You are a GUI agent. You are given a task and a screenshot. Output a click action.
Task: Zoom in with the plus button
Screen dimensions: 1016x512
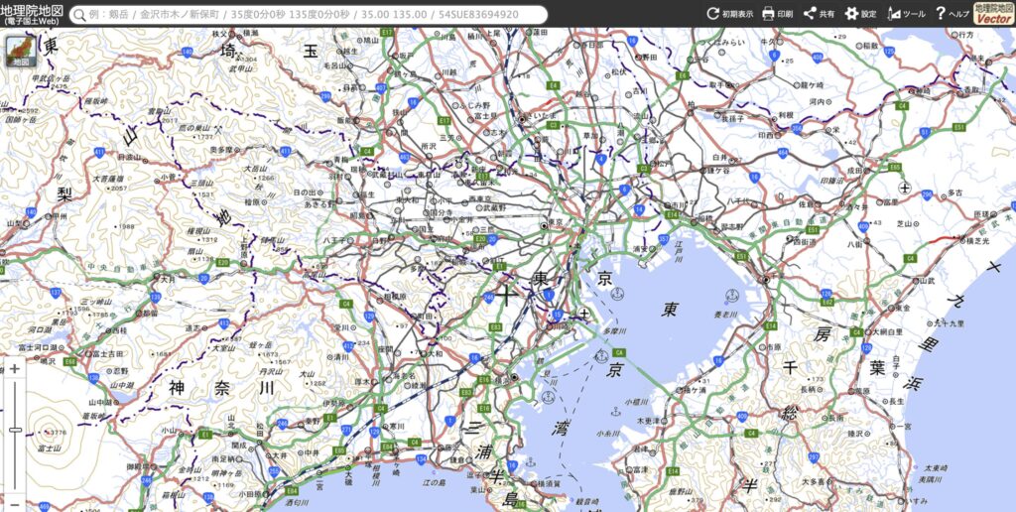(x=15, y=369)
